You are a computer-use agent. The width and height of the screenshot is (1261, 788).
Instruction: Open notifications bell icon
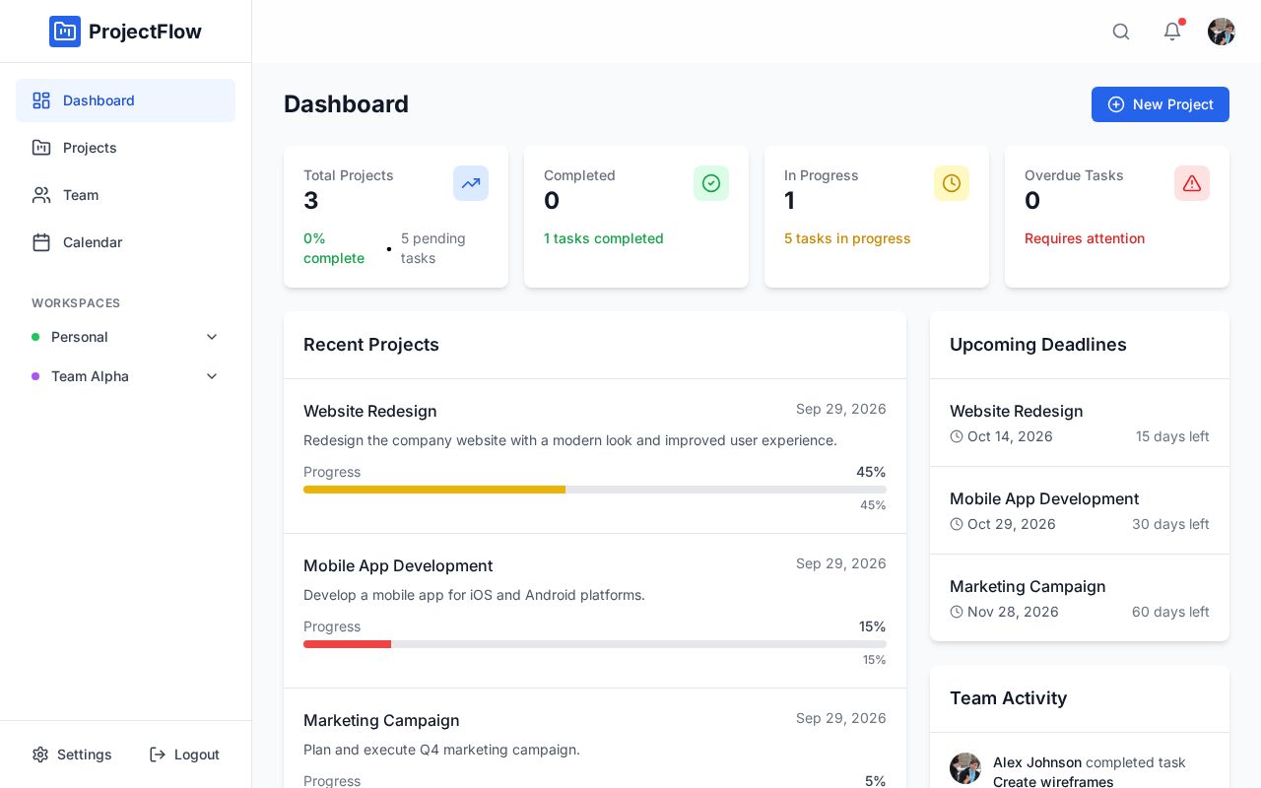[x=1172, y=32]
